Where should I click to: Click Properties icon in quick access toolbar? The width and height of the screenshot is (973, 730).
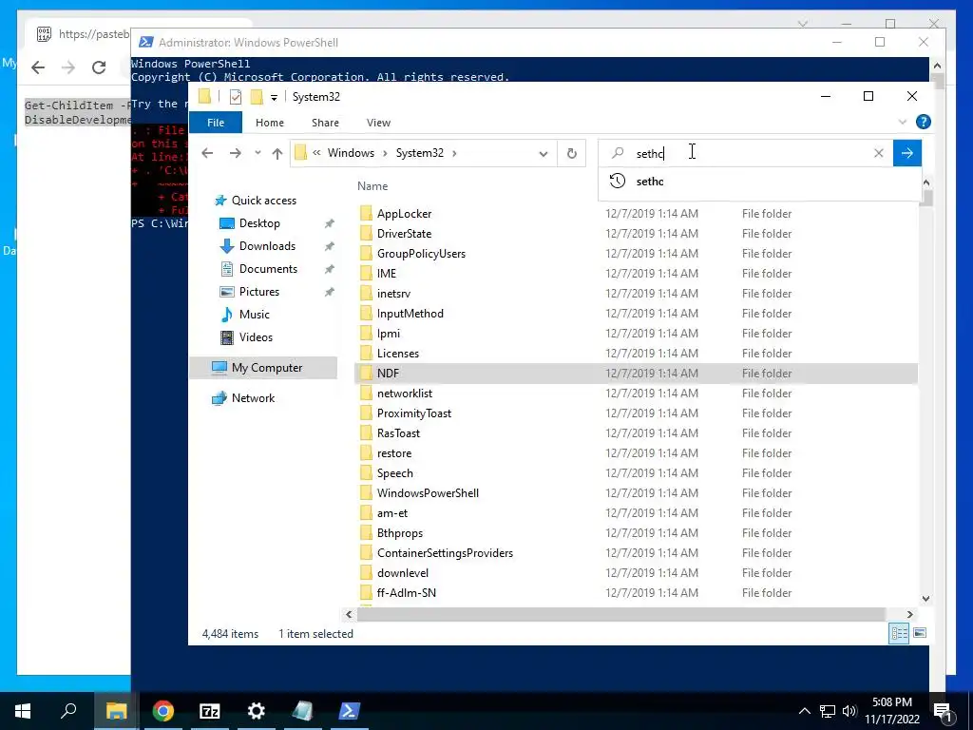click(236, 97)
